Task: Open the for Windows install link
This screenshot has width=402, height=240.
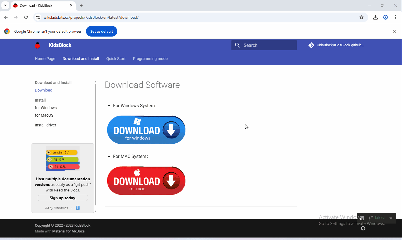Action: (x=46, y=108)
